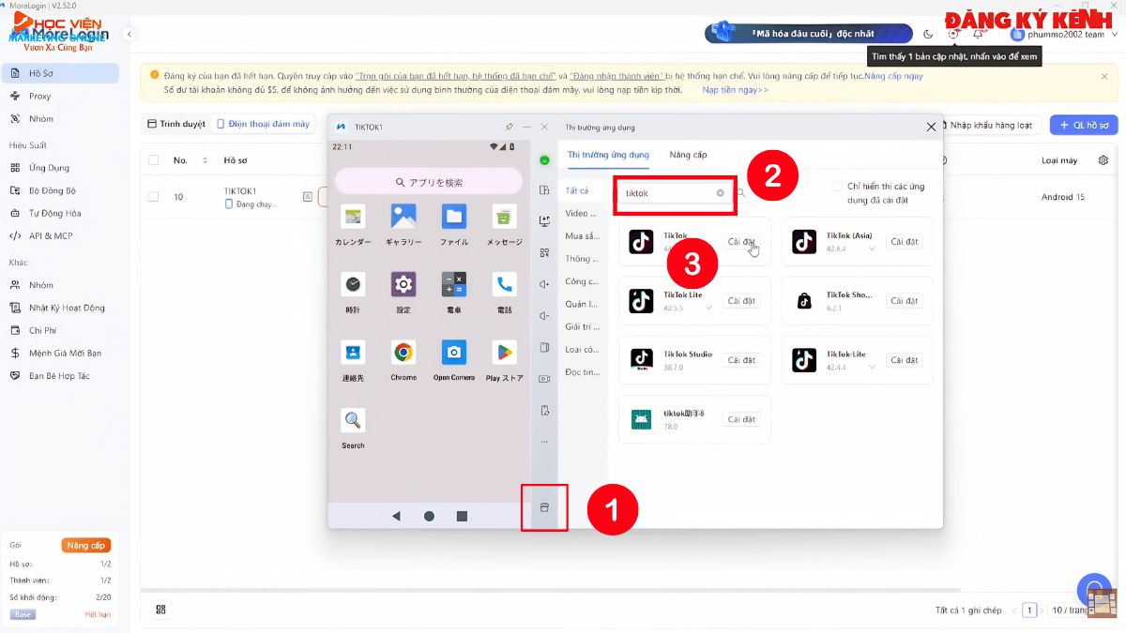
Task: Click the more options dots in phone sidebar
Action: click(x=544, y=442)
